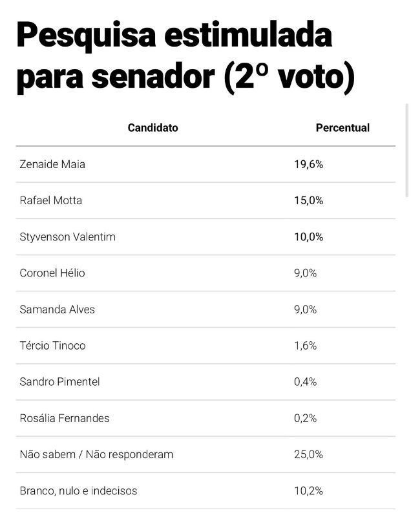Click the 10,2% percentage cell
The image size is (411, 517).
pos(308,491)
